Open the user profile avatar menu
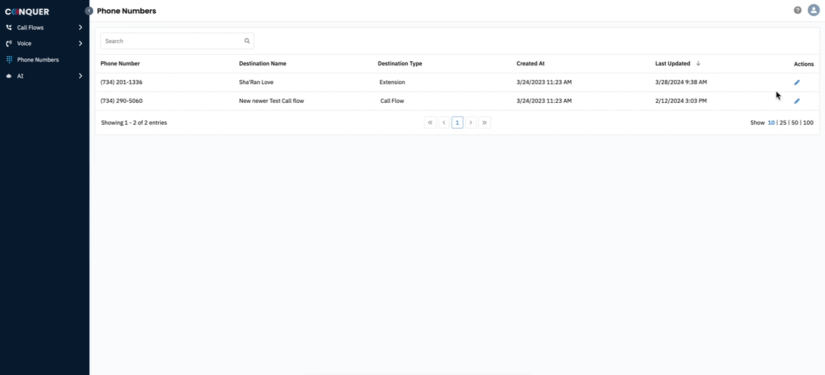 [x=813, y=10]
